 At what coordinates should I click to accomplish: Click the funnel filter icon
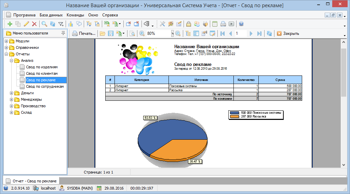(61, 24)
